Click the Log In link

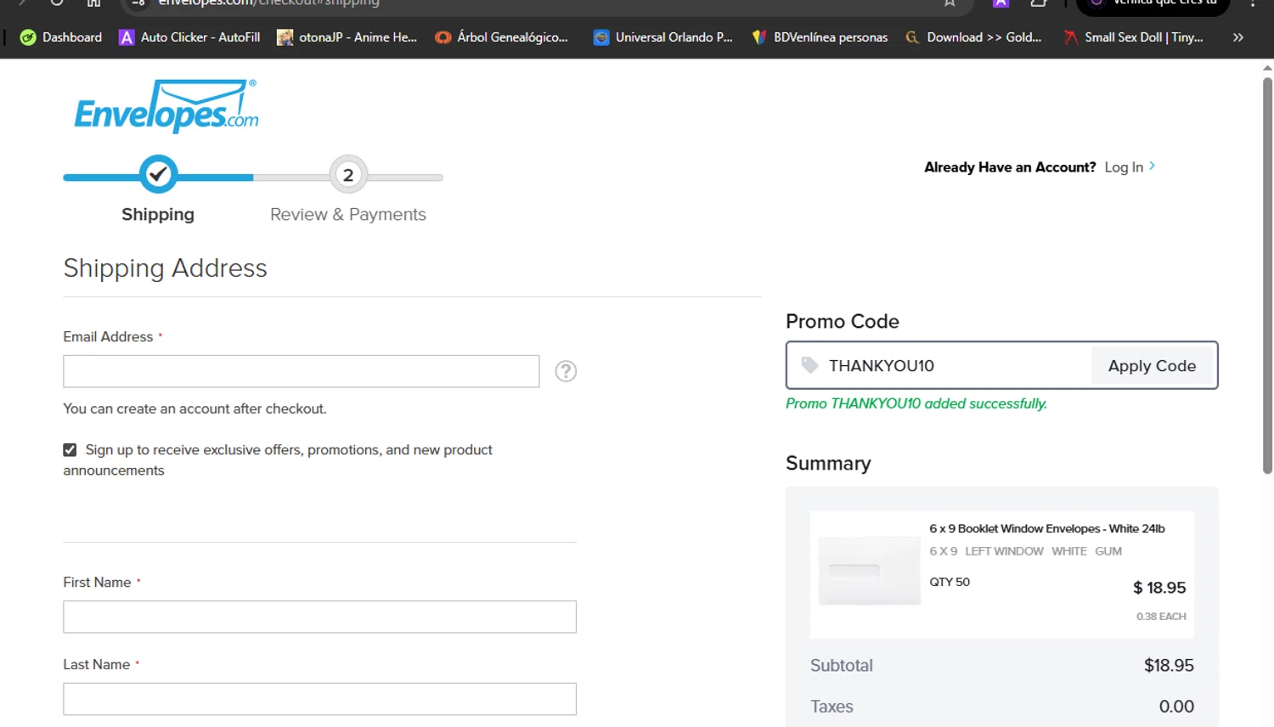(x=1123, y=167)
